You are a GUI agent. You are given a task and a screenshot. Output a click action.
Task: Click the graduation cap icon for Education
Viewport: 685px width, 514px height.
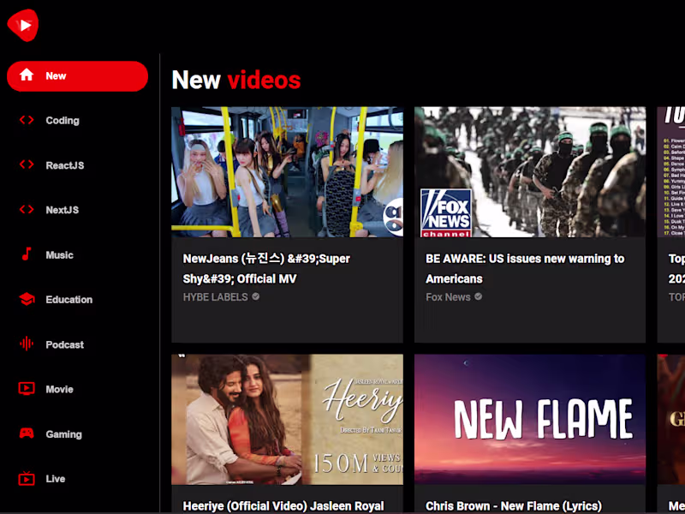(27, 299)
